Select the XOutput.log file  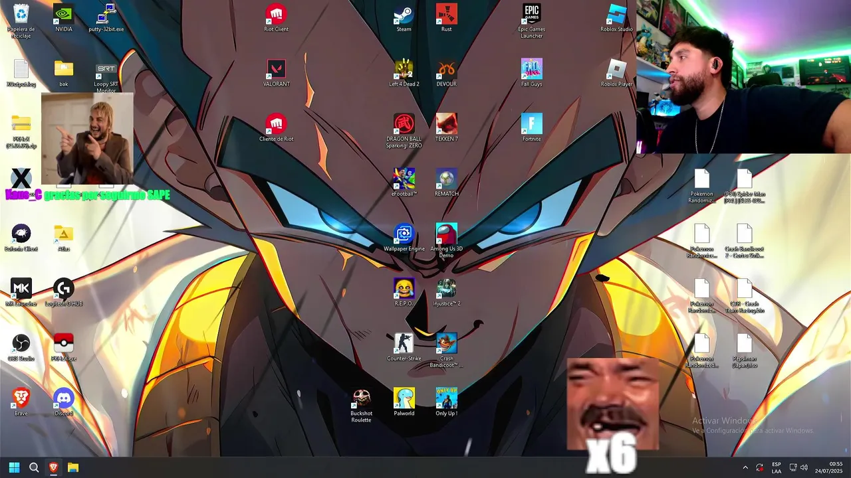tap(21, 73)
